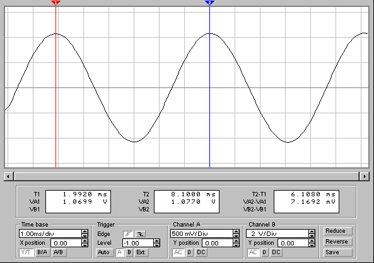
Task: Click the Reverse button
Action: click(337, 242)
